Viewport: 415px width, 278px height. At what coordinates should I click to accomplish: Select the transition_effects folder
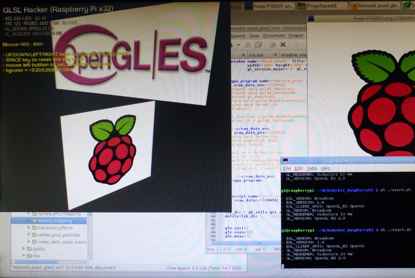(55, 228)
